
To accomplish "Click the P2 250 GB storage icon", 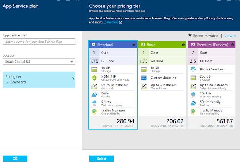I will (193, 78).
